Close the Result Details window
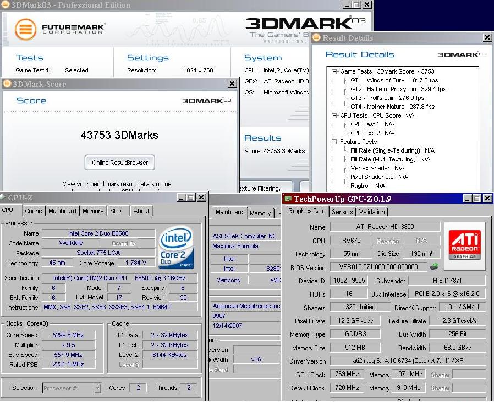This screenshot has height=402, width=494. 487,38
